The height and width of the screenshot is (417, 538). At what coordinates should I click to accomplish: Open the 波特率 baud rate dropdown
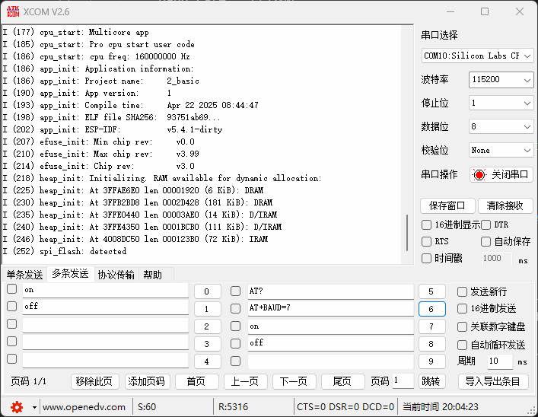tap(501, 80)
